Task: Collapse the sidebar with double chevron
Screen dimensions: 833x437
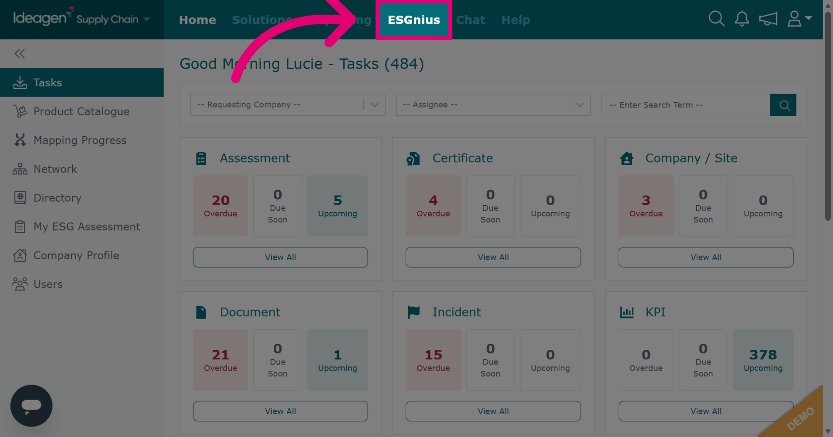Action: coord(20,54)
